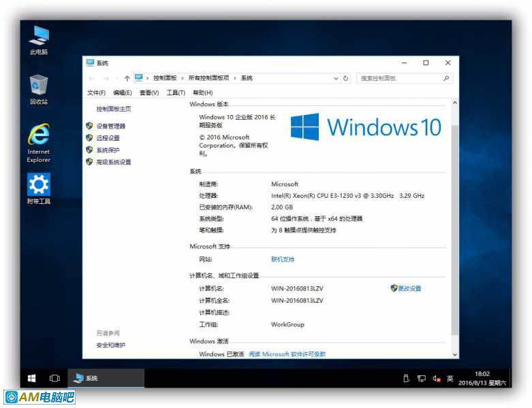Open 高级系统设置 from sidebar
Screen dimensions: 532x408
coord(114,162)
